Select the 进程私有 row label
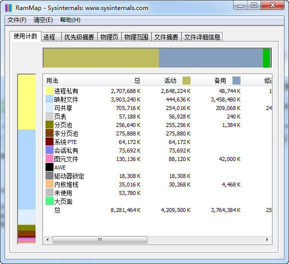The width and height of the screenshot is (289, 264). pos(66,91)
